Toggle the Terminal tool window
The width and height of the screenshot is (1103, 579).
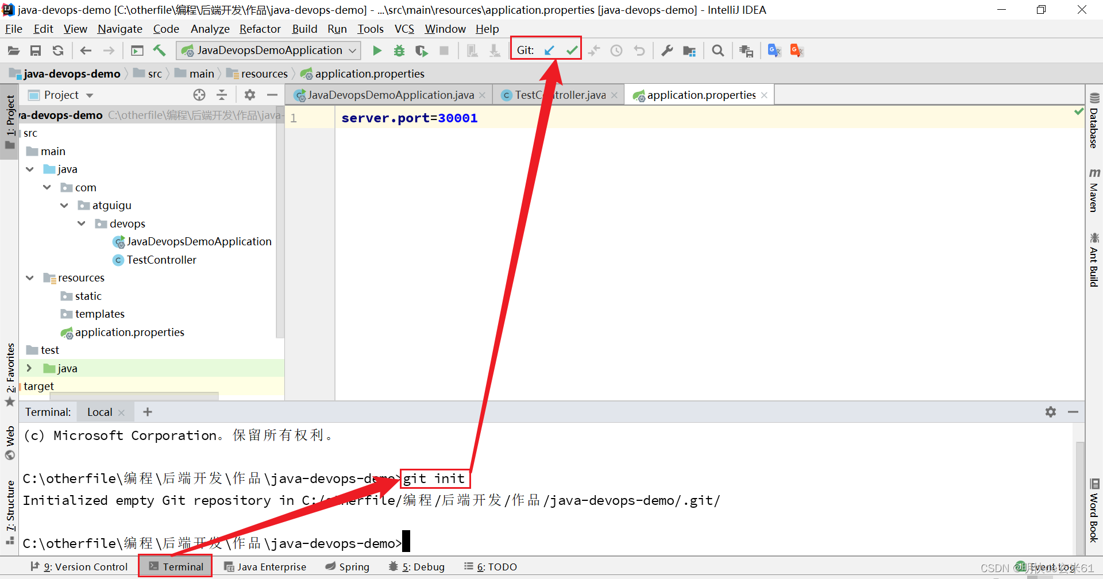[x=176, y=566]
